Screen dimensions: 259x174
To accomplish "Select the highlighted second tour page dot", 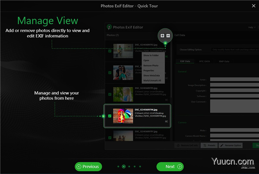I will (x=123, y=167).
